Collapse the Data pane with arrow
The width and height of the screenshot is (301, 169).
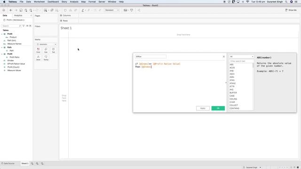(31, 15)
